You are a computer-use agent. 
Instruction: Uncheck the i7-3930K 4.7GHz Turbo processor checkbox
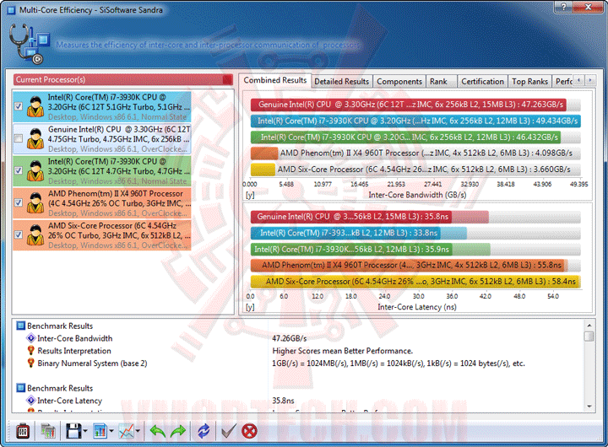pos(19,170)
